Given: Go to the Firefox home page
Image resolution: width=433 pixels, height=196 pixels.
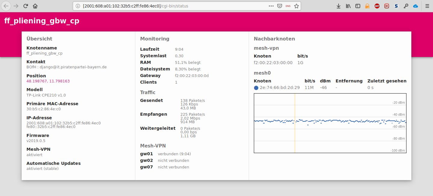Looking at the screenshot, I should (x=35, y=6).
